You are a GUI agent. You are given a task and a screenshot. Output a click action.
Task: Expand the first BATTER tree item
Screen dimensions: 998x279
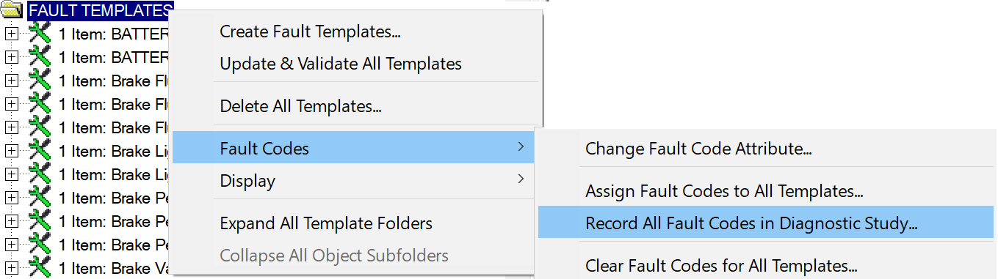click(12, 34)
